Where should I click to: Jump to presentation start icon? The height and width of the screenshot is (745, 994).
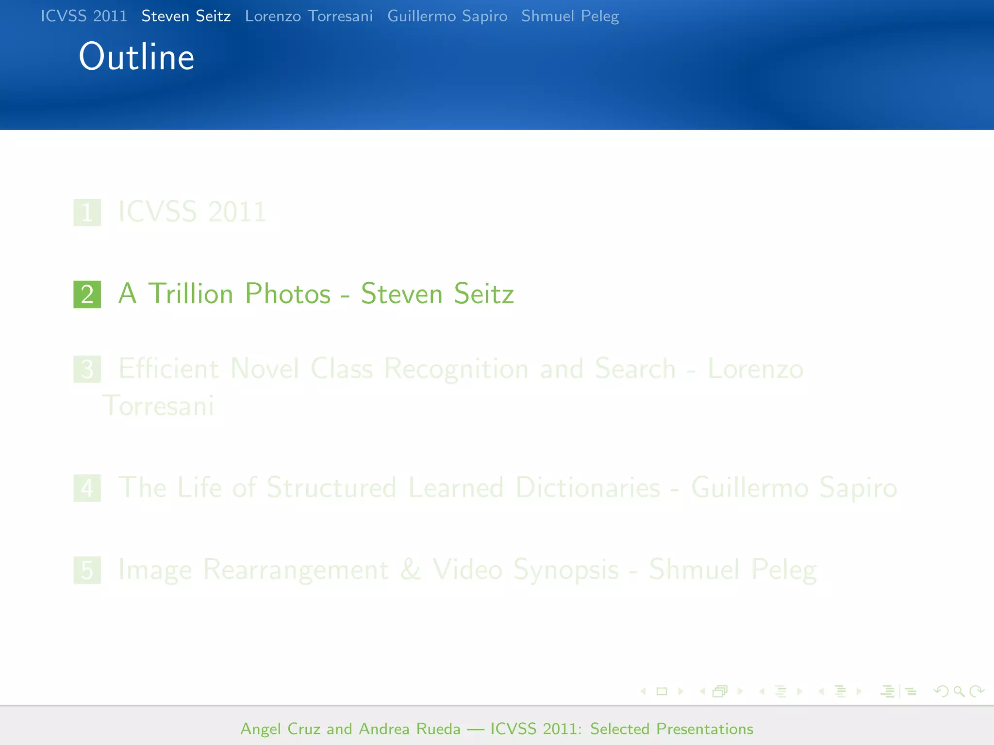tap(888, 692)
